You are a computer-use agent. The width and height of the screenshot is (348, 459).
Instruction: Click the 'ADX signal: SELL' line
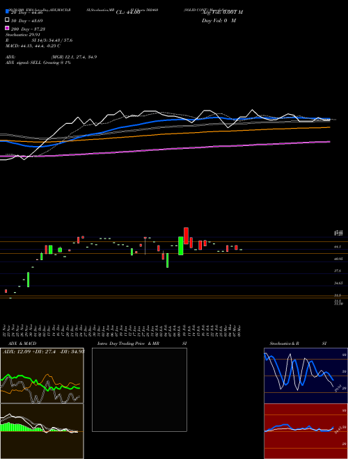[38, 63]
